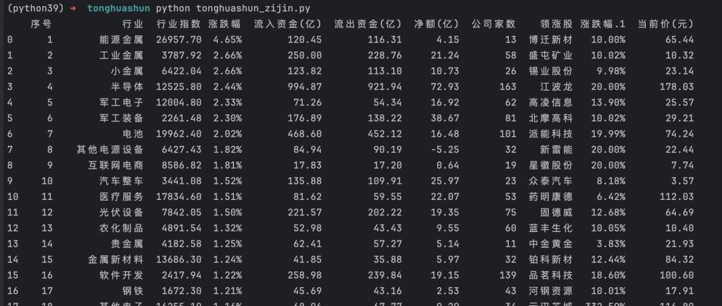The height and width of the screenshot is (306, 722).
Task: Click the 半导体 industry name
Action: (x=127, y=87)
